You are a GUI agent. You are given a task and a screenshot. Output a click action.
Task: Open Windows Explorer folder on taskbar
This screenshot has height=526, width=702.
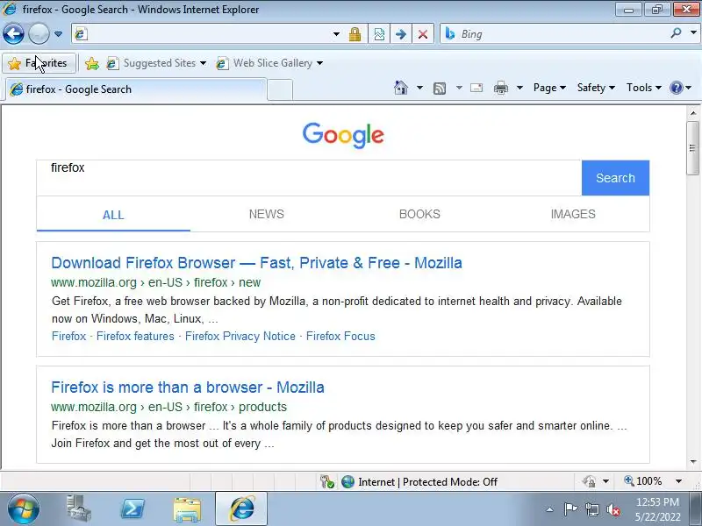(187, 509)
